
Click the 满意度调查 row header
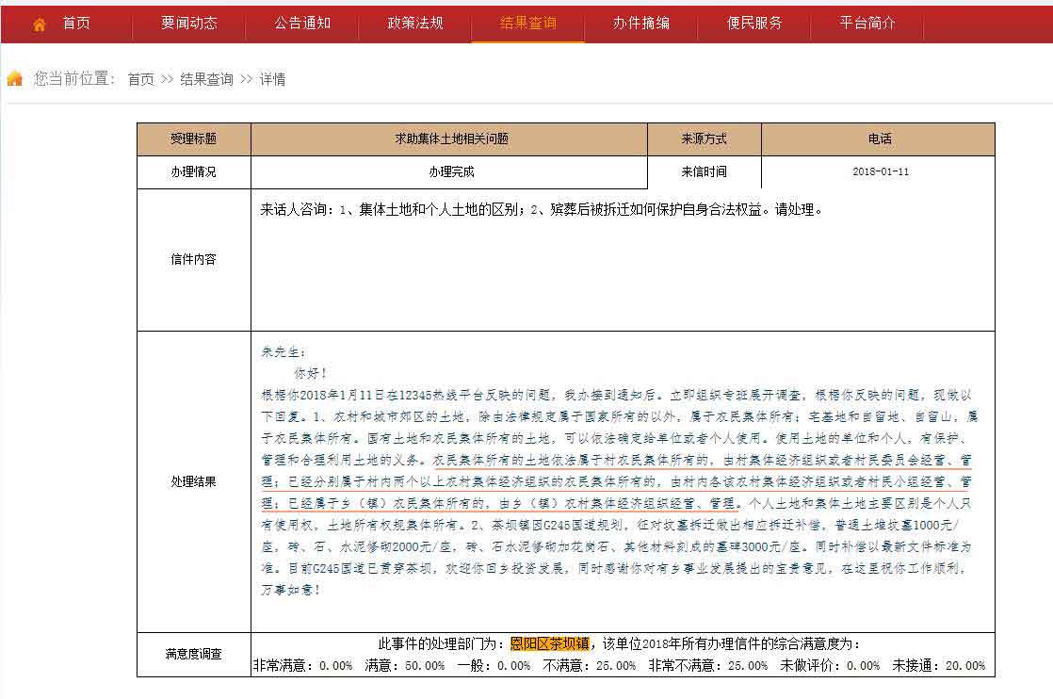tap(193, 654)
